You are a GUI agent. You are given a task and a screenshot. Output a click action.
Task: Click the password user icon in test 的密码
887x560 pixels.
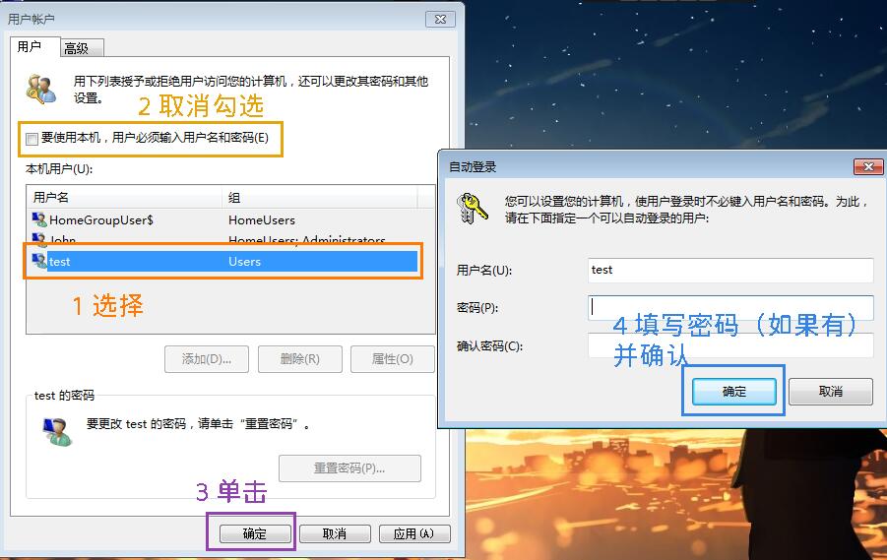pos(58,432)
